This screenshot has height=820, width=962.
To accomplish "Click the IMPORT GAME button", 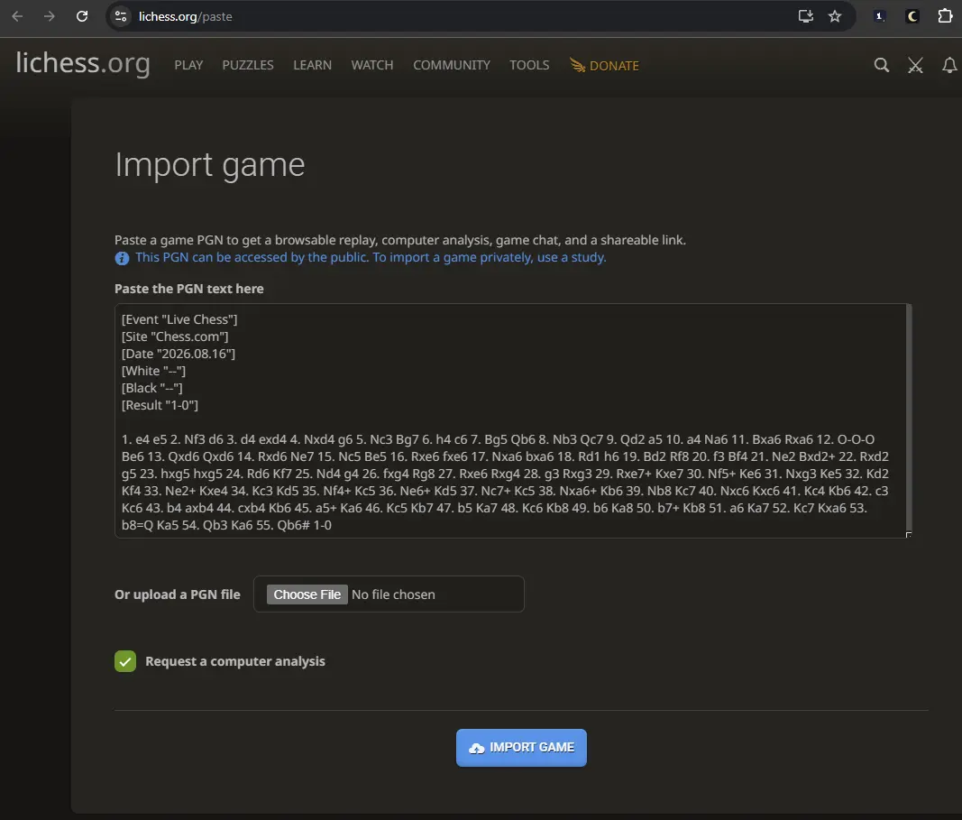I will pos(521,748).
